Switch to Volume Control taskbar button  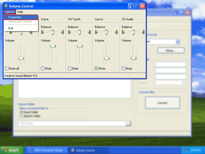89,150
